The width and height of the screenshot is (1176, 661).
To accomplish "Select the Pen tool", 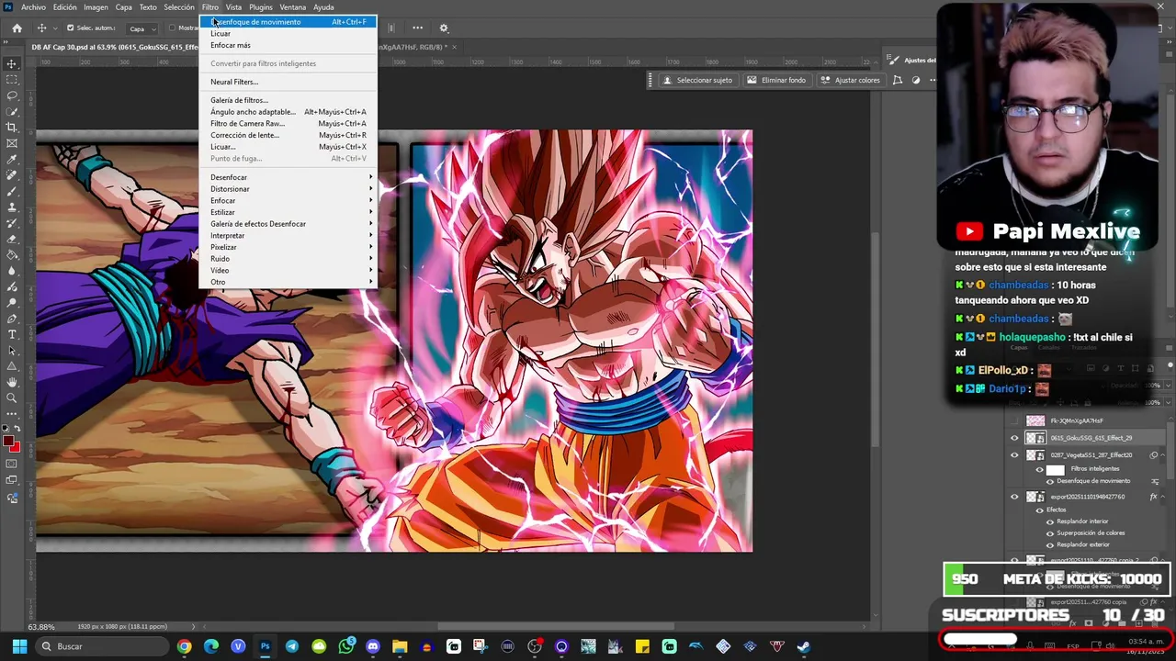I will coord(12,319).
